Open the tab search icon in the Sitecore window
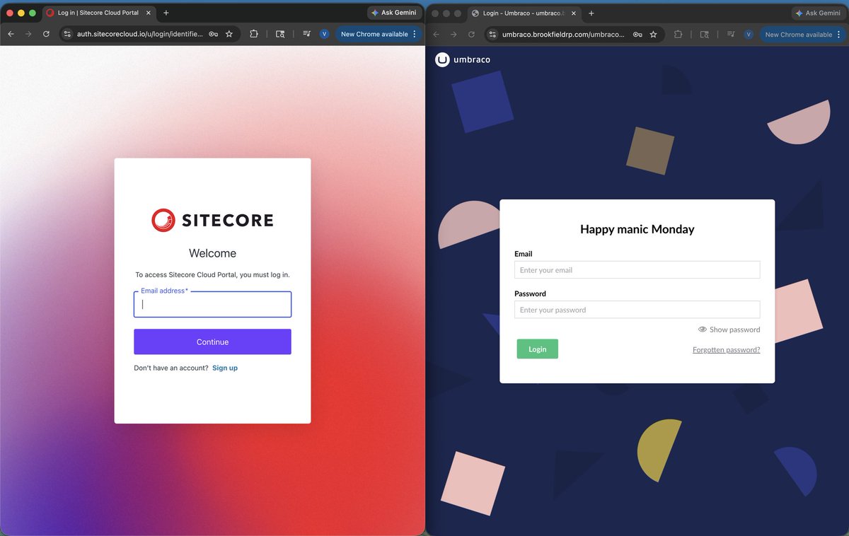849x536 pixels. [280, 34]
